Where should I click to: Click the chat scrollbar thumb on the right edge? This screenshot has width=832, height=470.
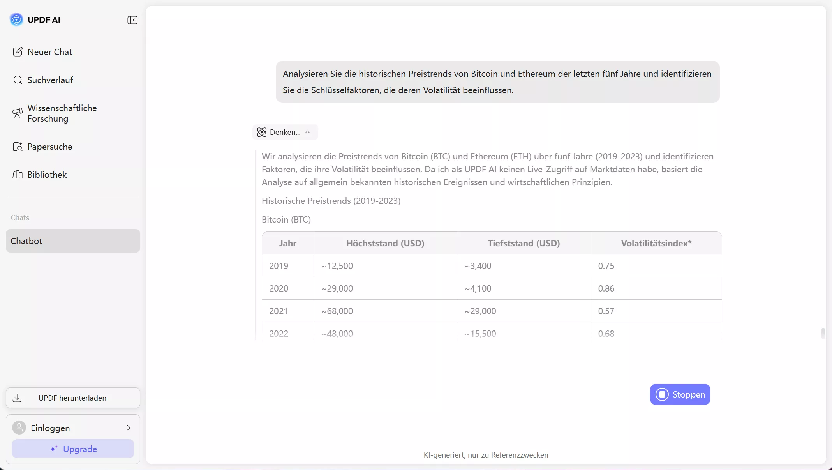(x=823, y=333)
